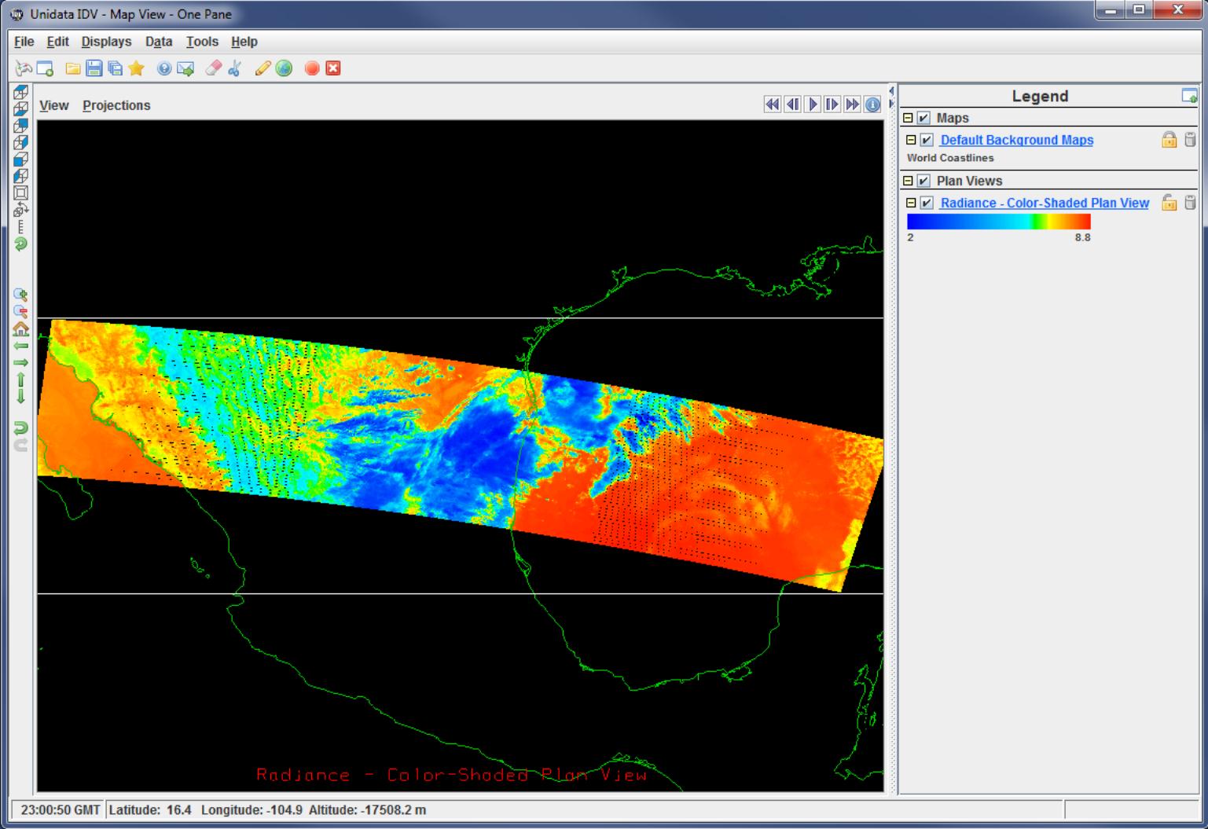Image resolution: width=1208 pixels, height=829 pixels.
Task: Collapse the Maps legend category
Action: (x=908, y=118)
